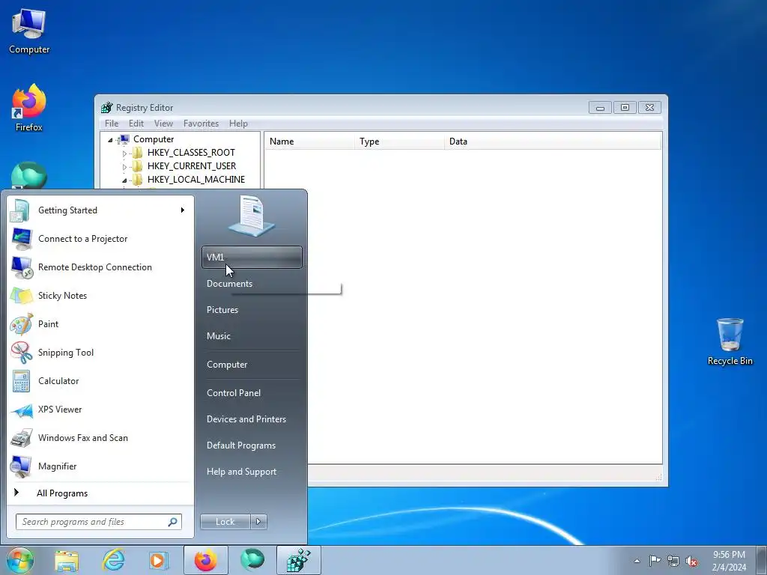Open Devices and Printers
The height and width of the screenshot is (575, 767).
[252, 419]
